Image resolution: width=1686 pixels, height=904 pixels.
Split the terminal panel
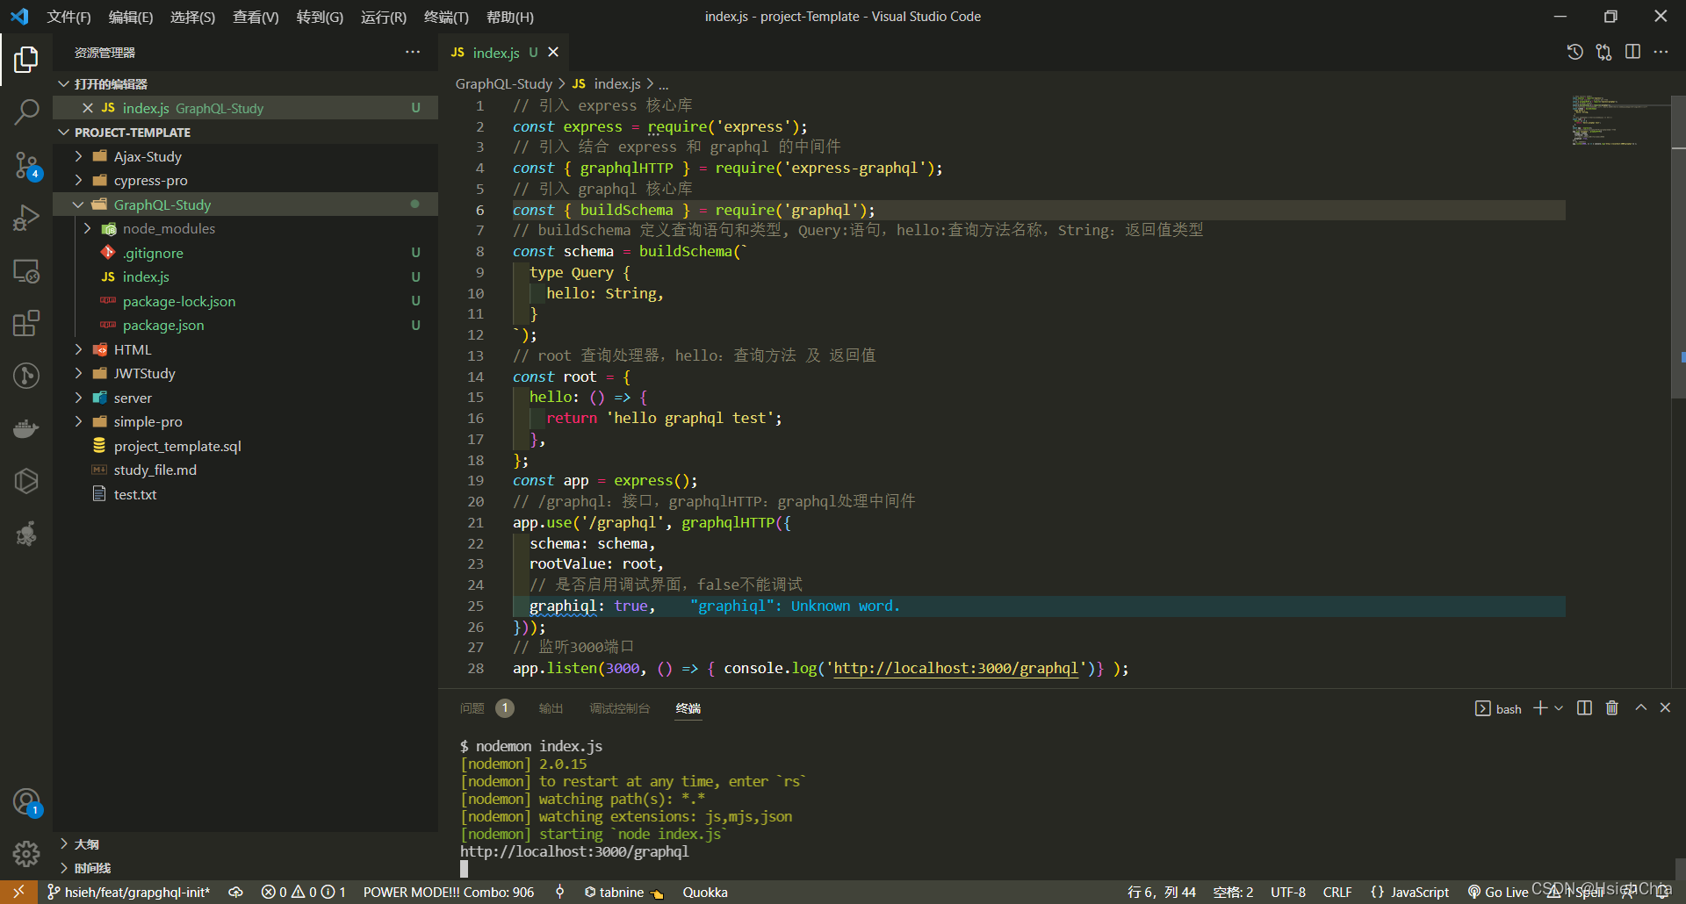click(1584, 708)
